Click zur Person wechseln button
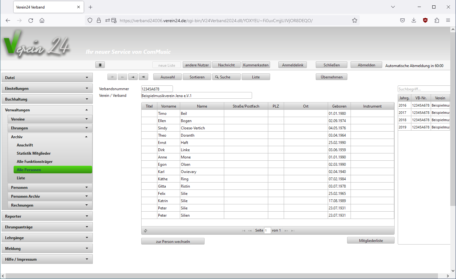The width and height of the screenshot is (456, 279). pyautogui.click(x=173, y=241)
